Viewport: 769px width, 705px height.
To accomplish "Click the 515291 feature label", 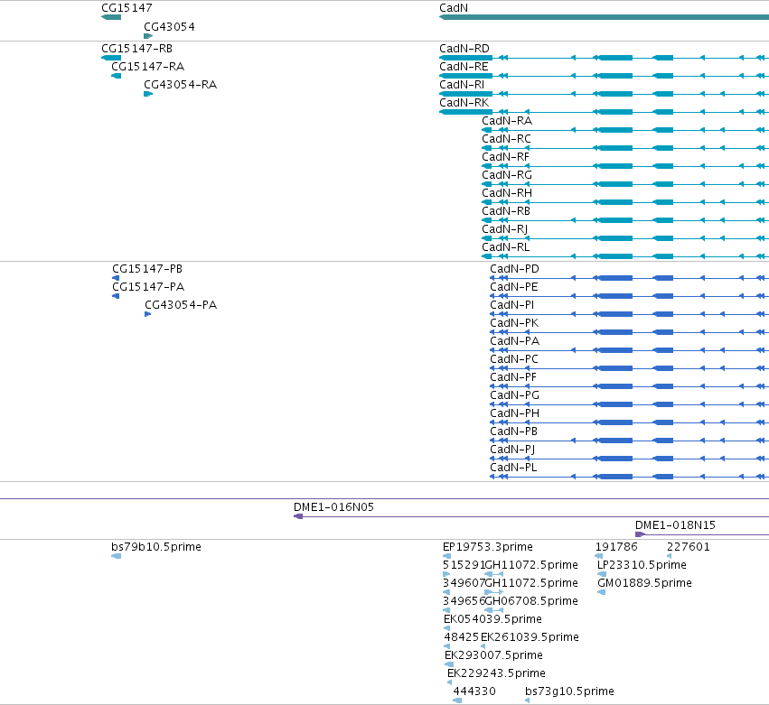I will pos(464,565).
